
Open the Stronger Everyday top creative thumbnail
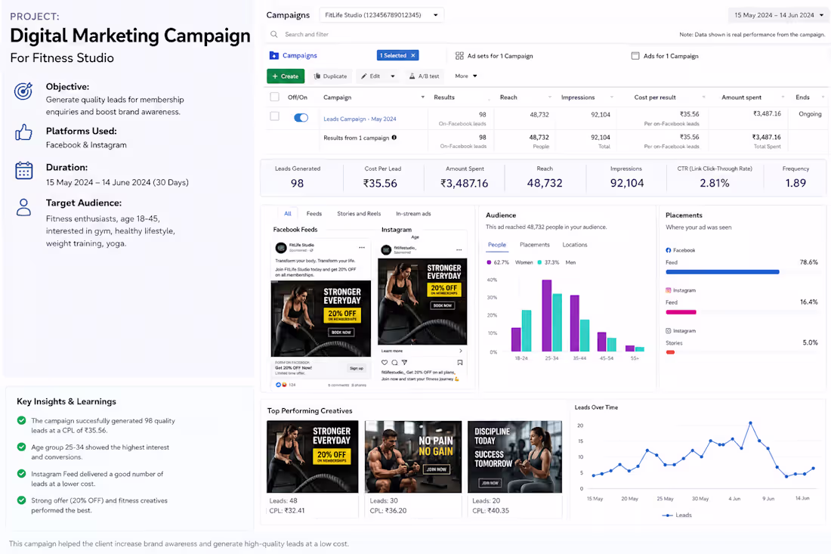(x=312, y=457)
